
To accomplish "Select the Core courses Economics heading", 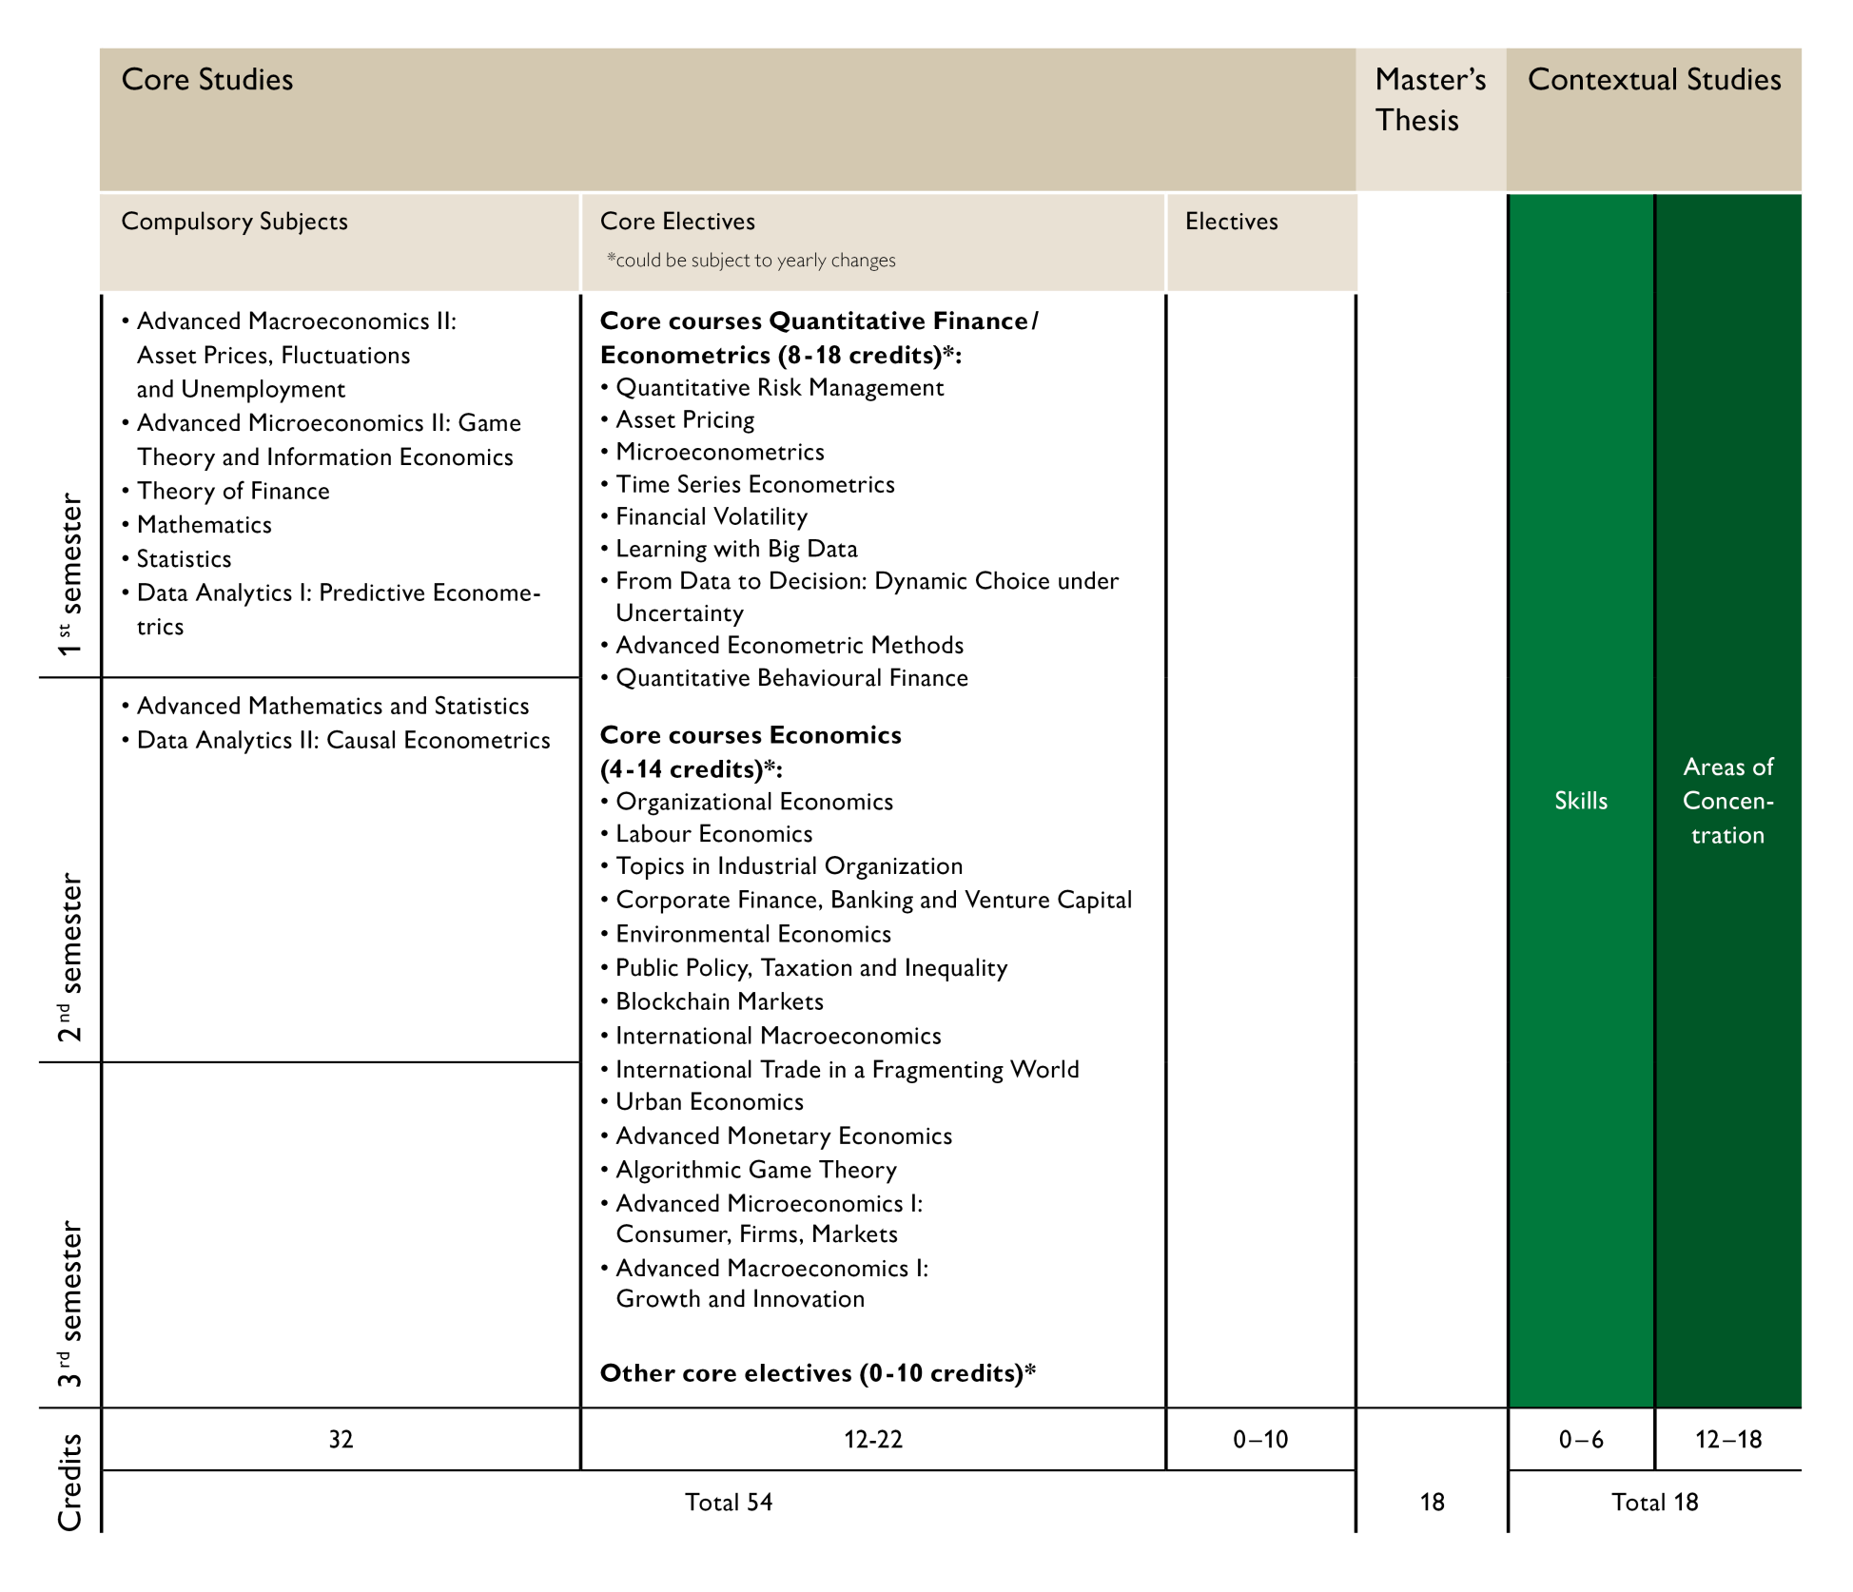I will 751,735.
